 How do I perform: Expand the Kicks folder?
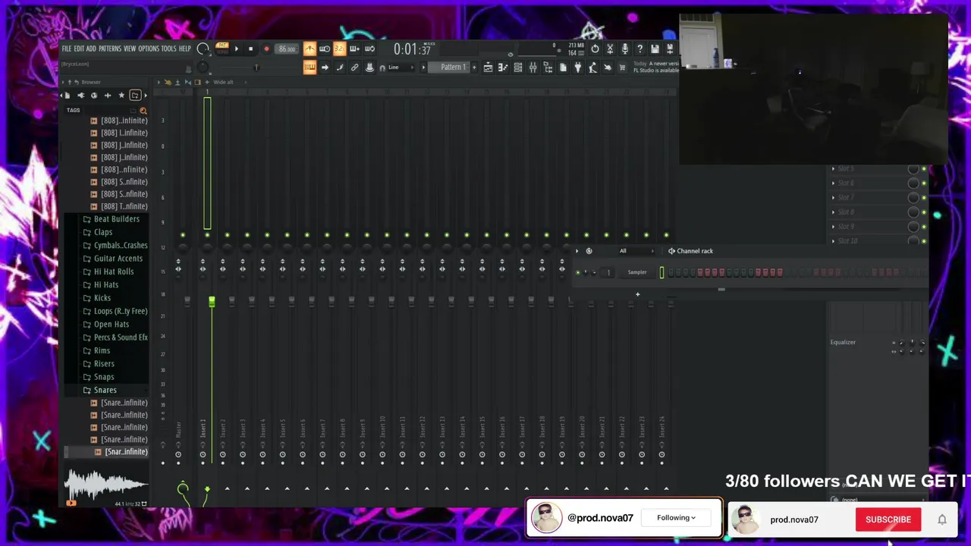click(102, 298)
